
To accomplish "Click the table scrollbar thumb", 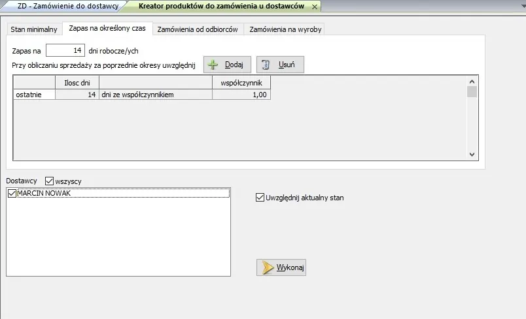I will [472, 91].
